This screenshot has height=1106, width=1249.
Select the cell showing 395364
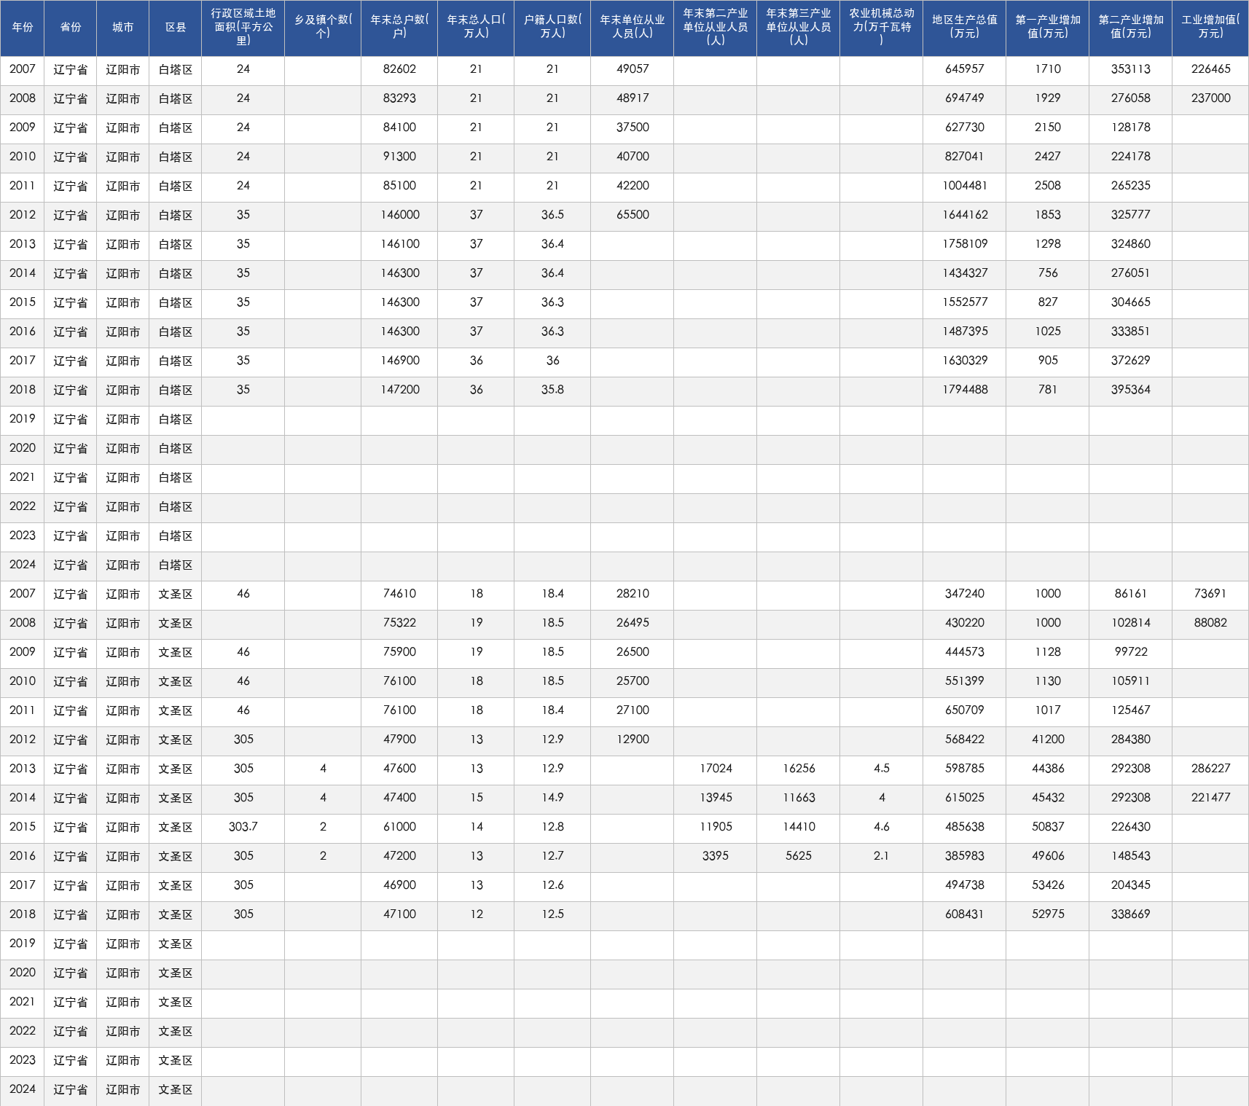[1130, 390]
